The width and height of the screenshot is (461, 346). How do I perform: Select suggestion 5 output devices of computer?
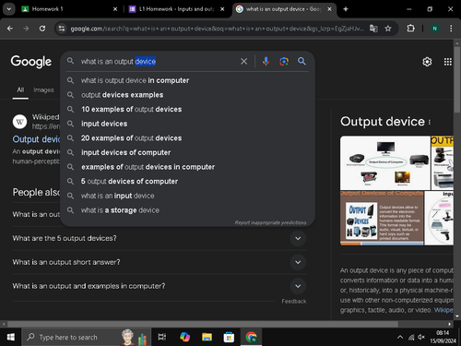(x=187, y=182)
